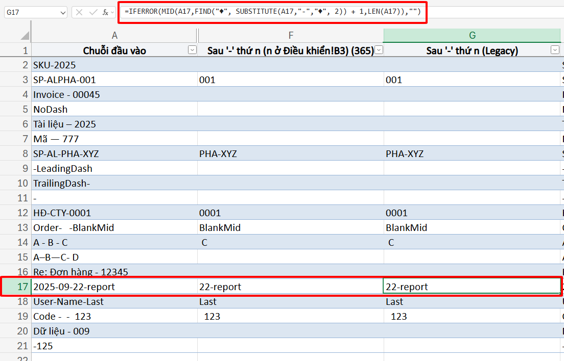Screen dimensions: 564x361
Task: Click cell '2025-09-22-report'
Action: point(114,287)
